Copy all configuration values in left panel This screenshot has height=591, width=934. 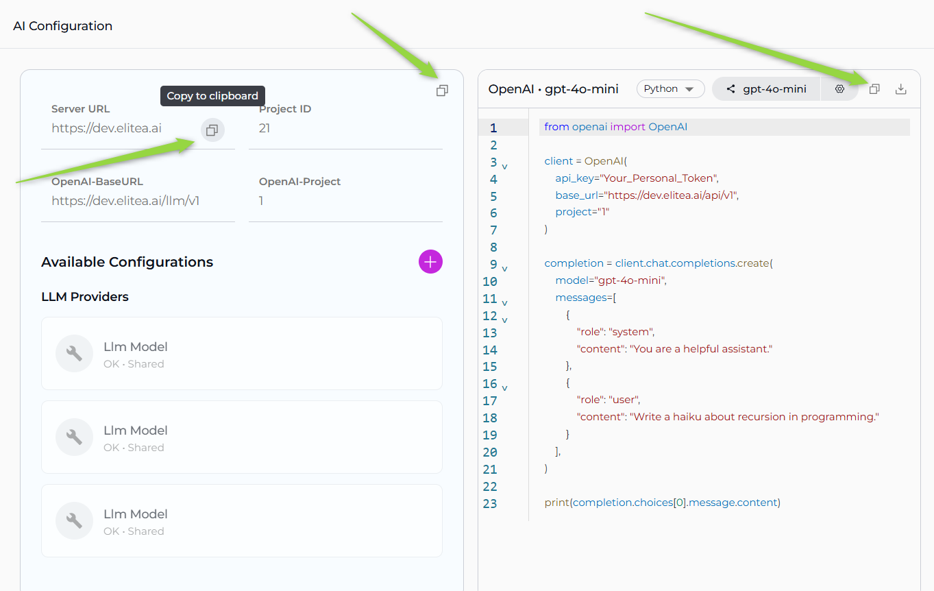pos(442,91)
